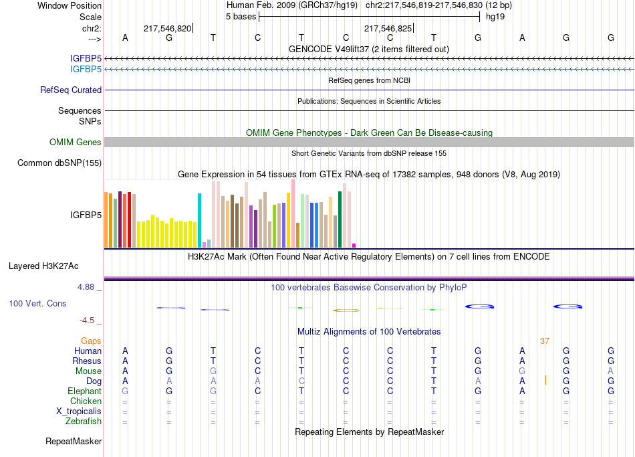Click the cyan bar in GTEx chart
The width and height of the screenshot is (635, 457).
pos(199,220)
